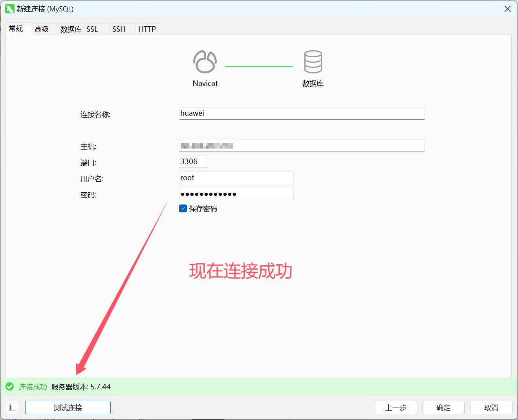Confirm with the 确定 button
Viewport: 518px width, 420px height.
[x=443, y=407]
